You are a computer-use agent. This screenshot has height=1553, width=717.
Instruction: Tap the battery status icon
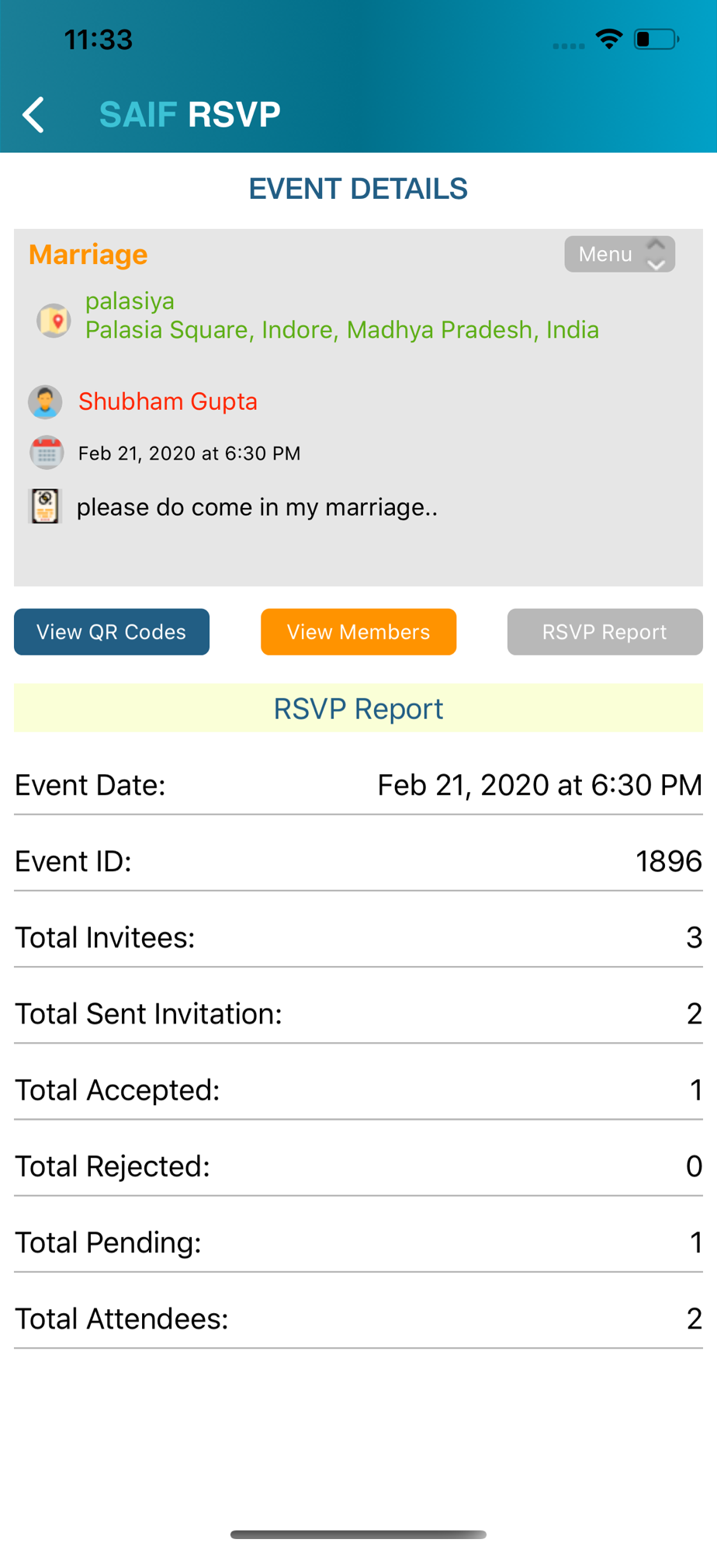[656, 39]
